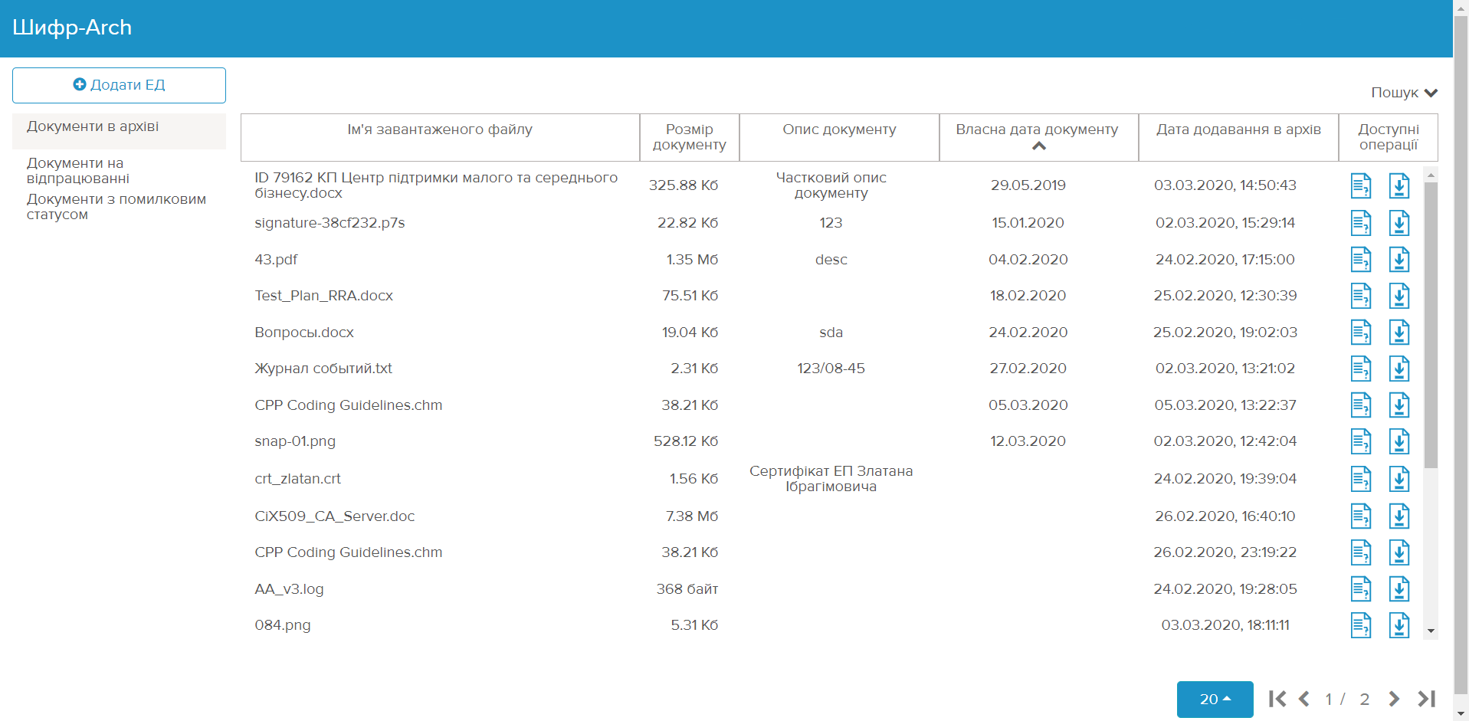Click added date 03.03.2020, 18:11:11

[1225, 625]
